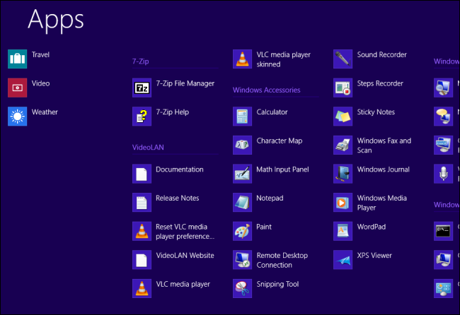Launch the Snipping Tool scissors icon
The width and height of the screenshot is (460, 315).
tap(242, 288)
